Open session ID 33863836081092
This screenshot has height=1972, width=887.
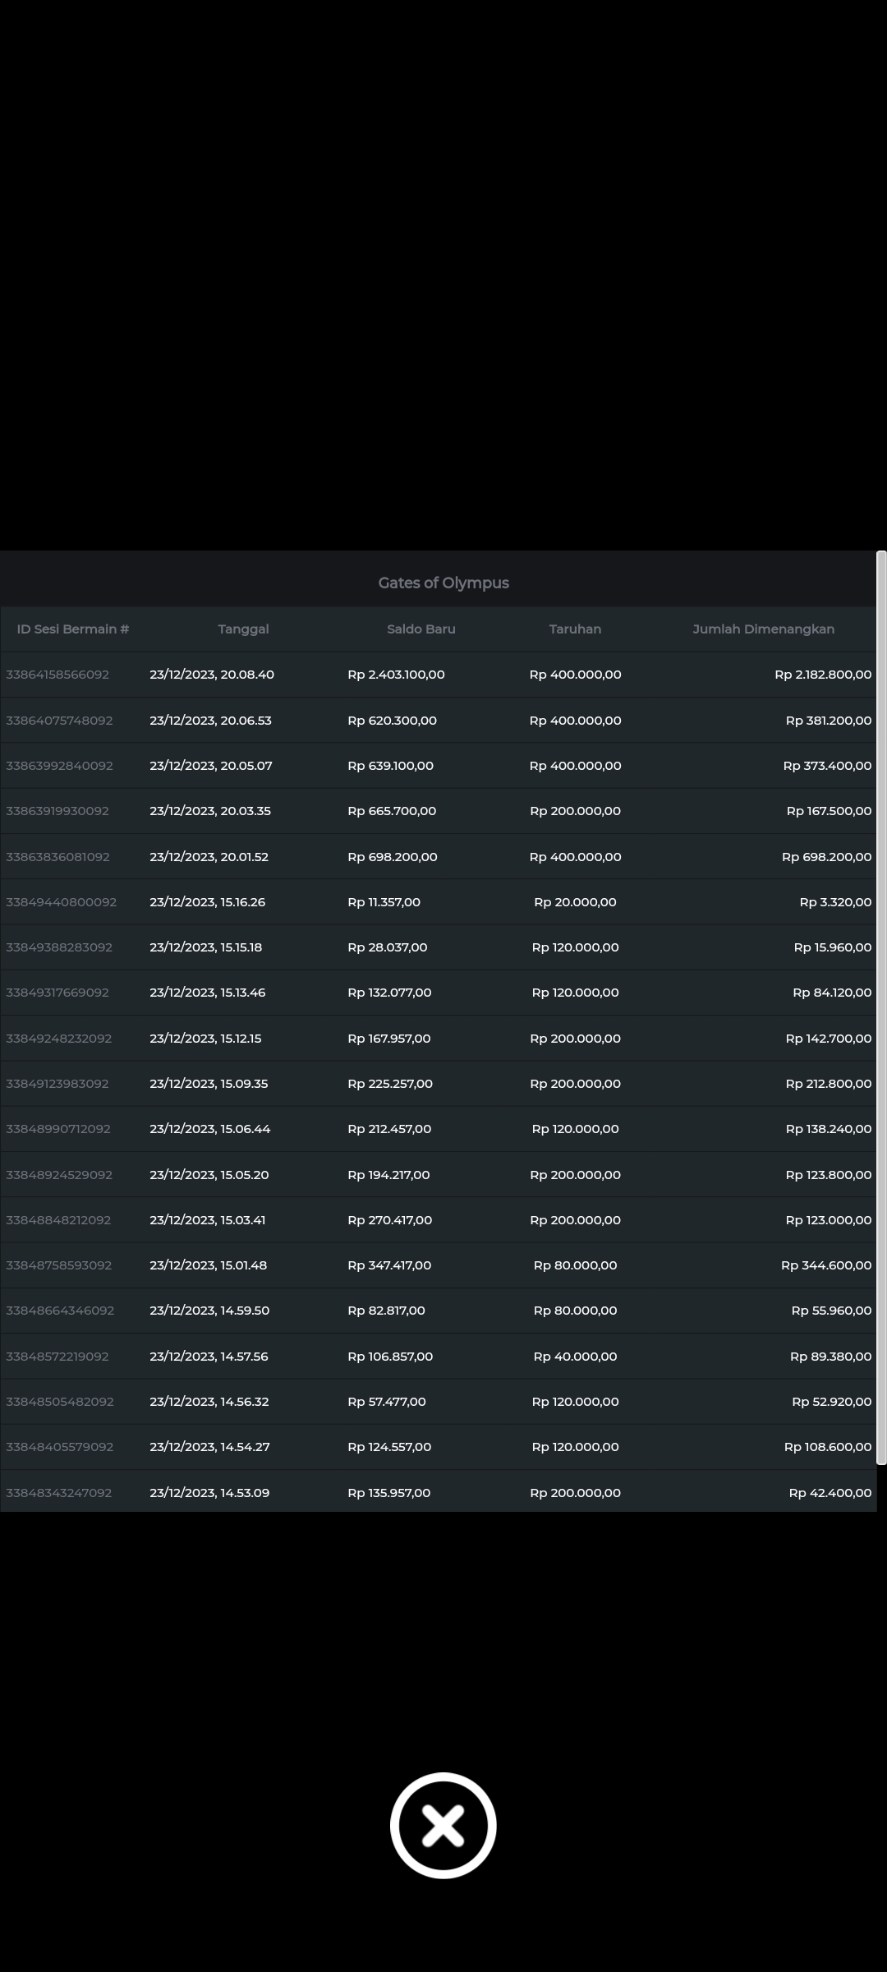(57, 857)
